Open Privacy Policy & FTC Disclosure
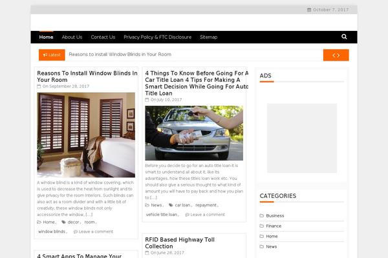 pyautogui.click(x=158, y=37)
